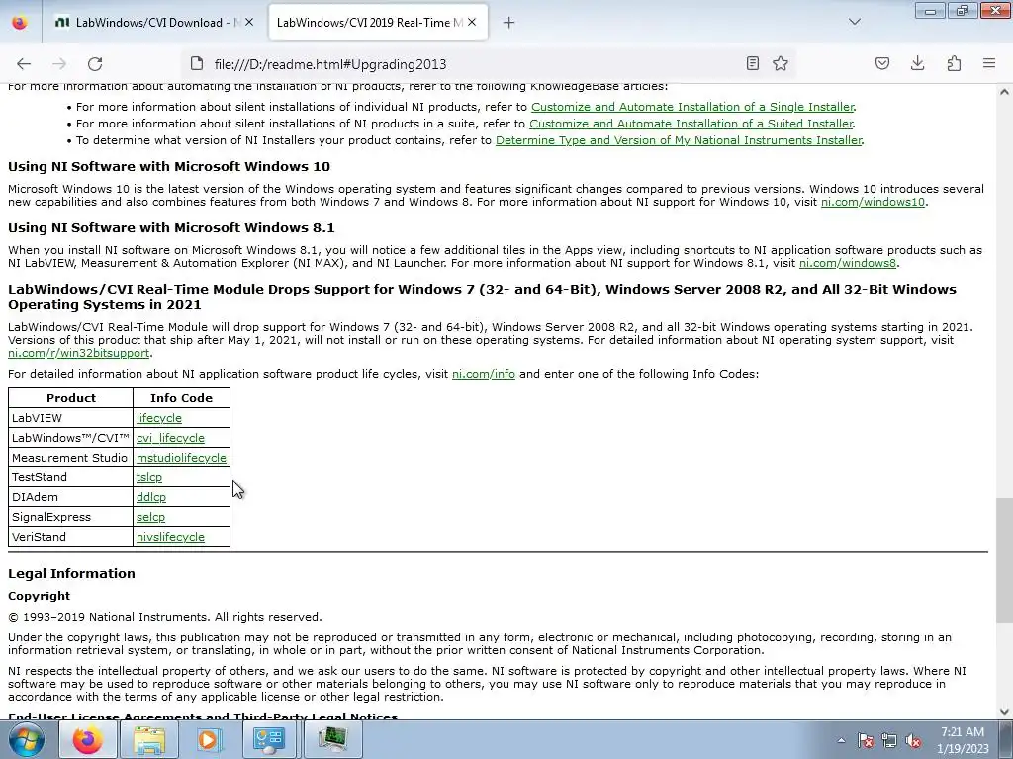Click the muted volume tray icon

coord(913,740)
